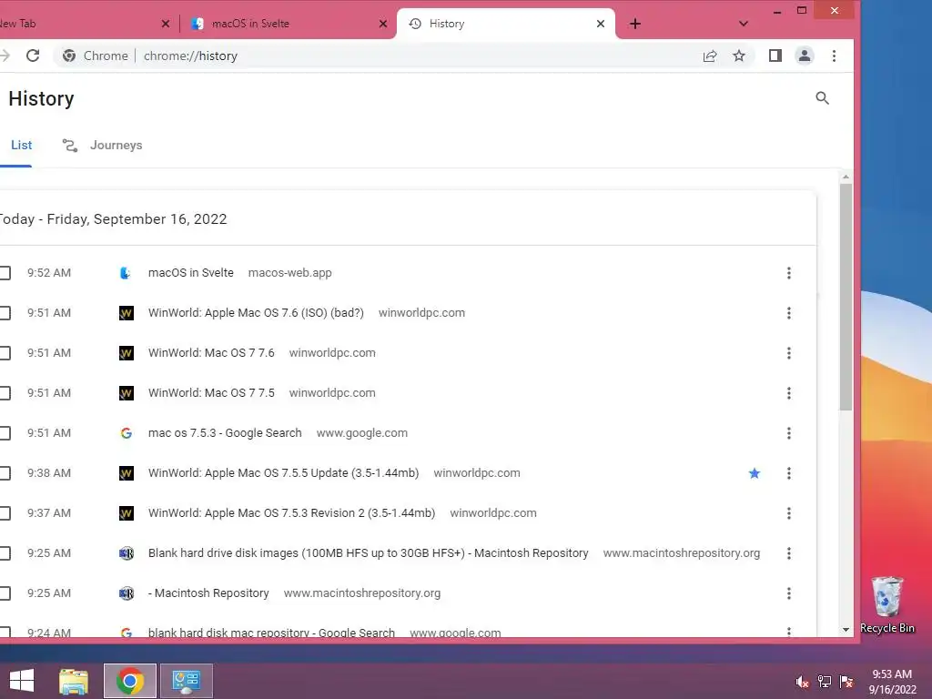Open more actions for '- Macintosh Repository' entry
932x699 pixels.
[x=789, y=593]
